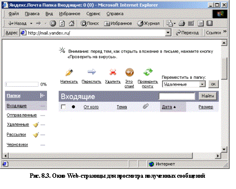
Task: Open the Отправленные folder
Action: click(22, 115)
